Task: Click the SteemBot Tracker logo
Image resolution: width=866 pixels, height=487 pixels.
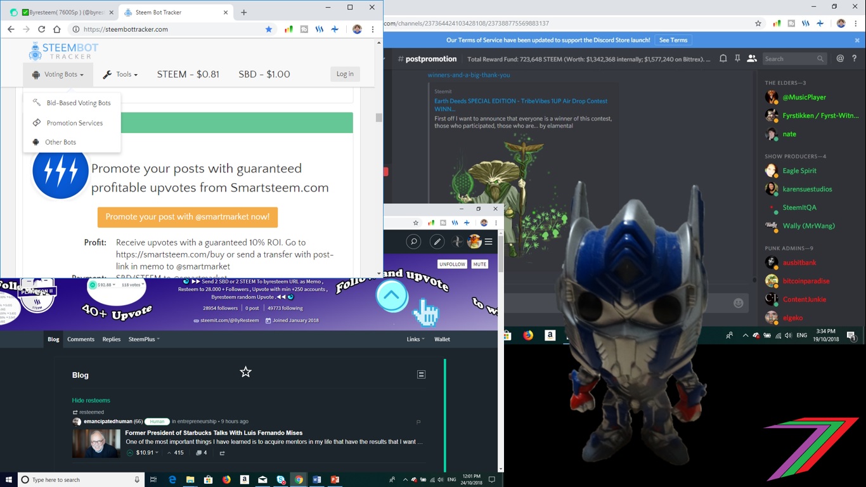Action: click(63, 51)
